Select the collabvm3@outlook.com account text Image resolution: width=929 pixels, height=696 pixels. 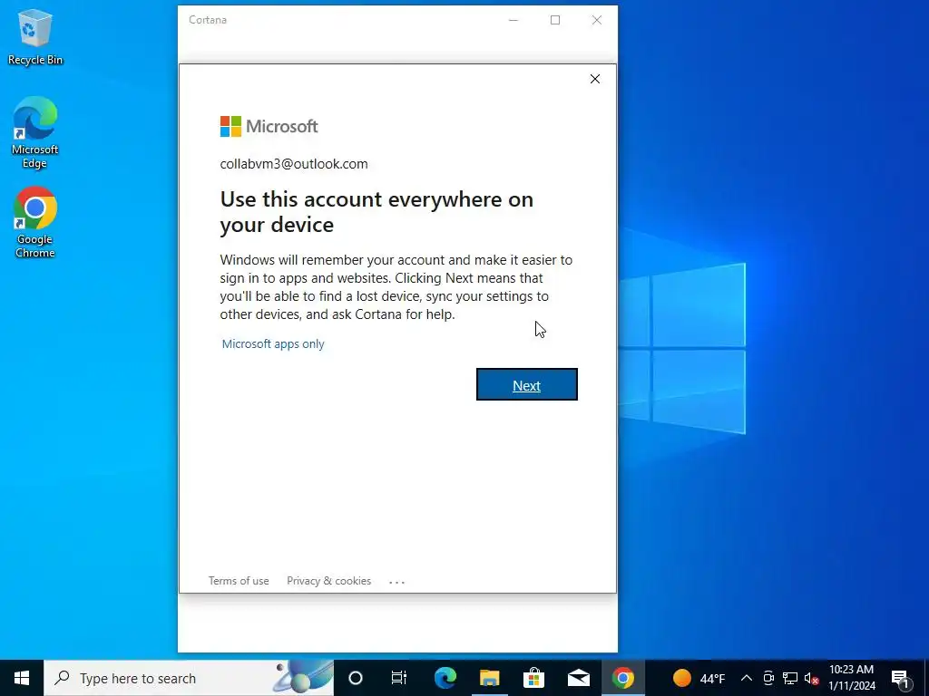pos(294,164)
